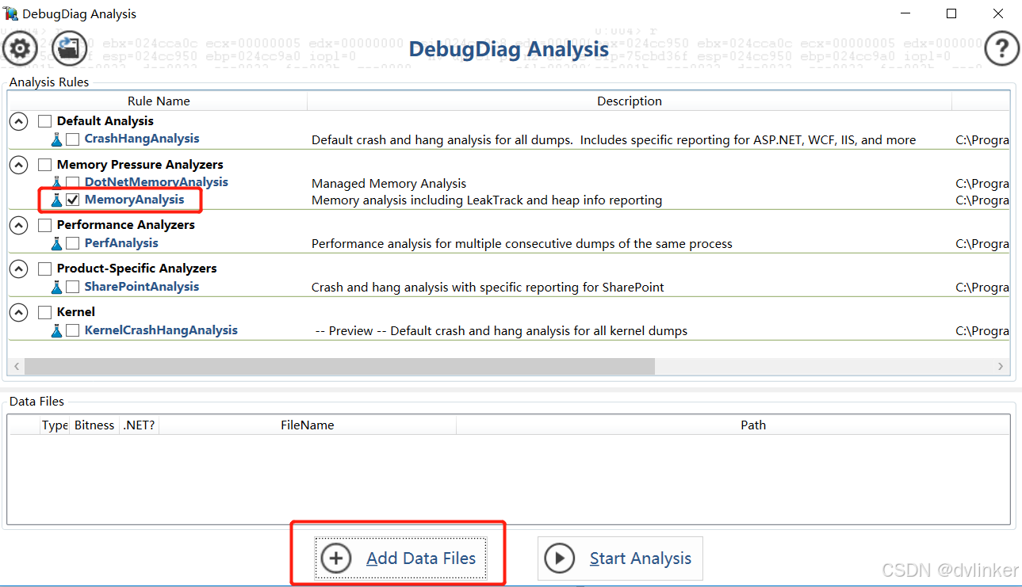Click the horizontal scrollbar thumb in Analysis Rules

coord(339,366)
